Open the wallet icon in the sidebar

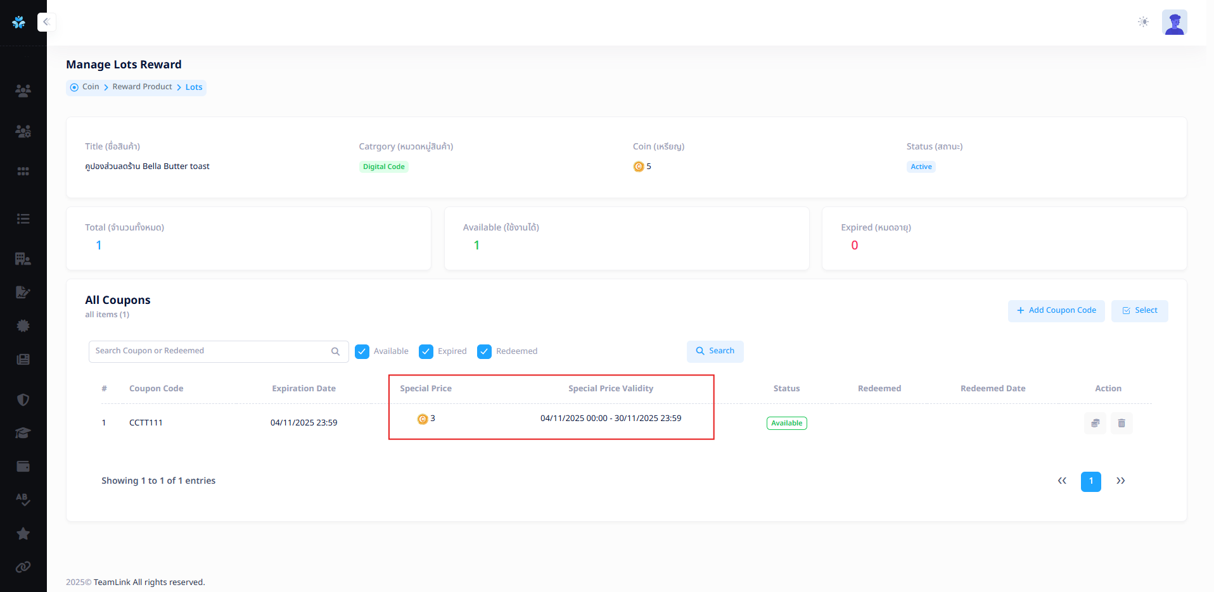(x=23, y=467)
